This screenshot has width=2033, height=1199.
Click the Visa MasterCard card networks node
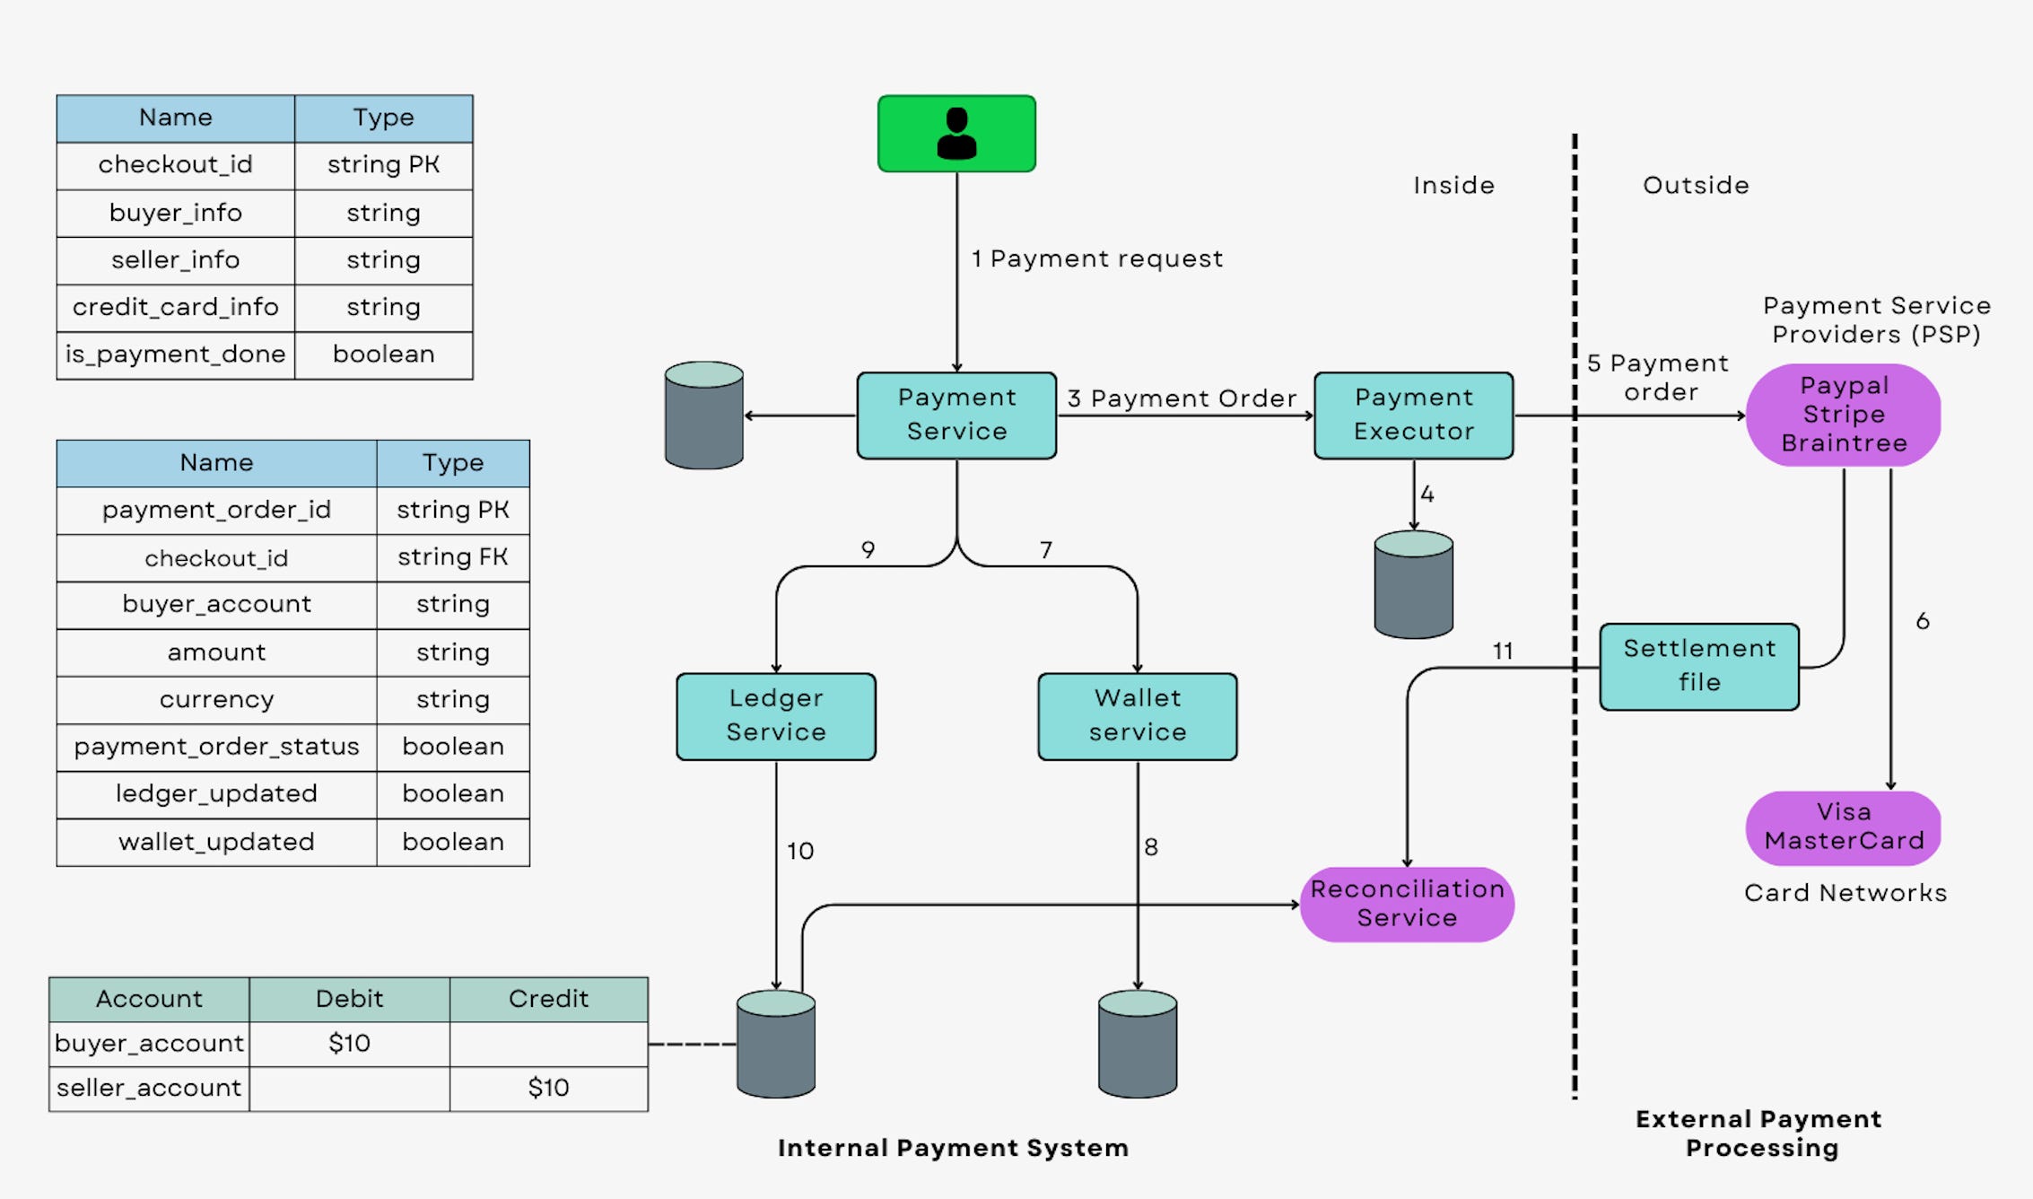pos(1845,827)
